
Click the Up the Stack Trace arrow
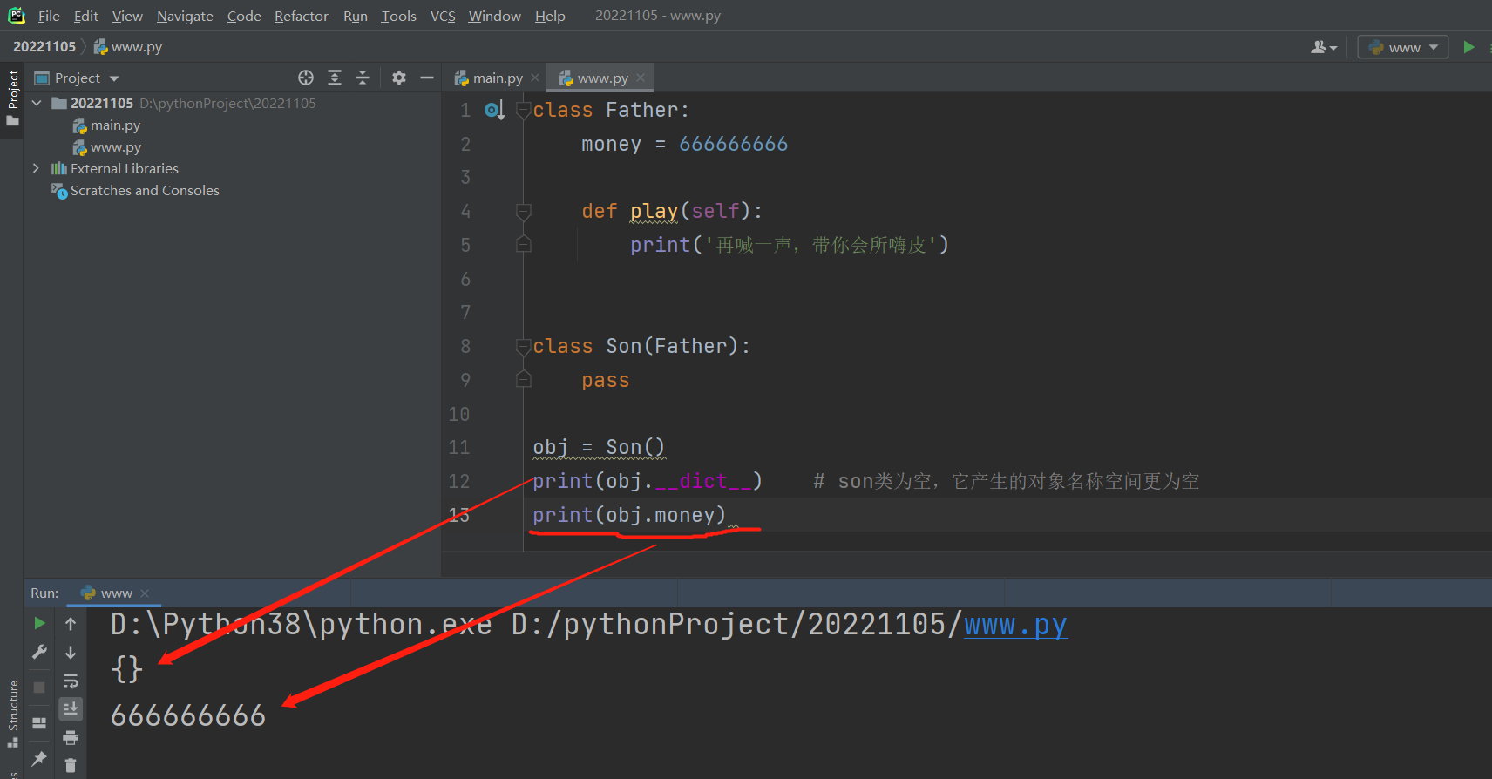[71, 623]
